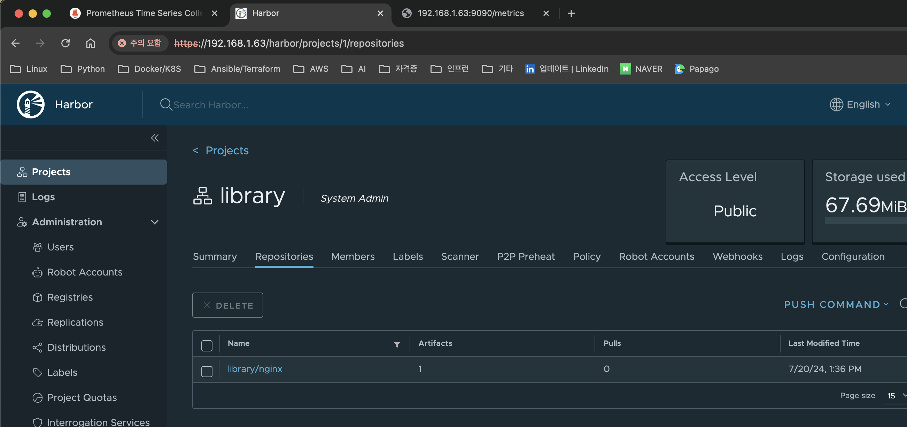Click the Storage used progress bar
This screenshot has height=427, width=907.
coord(866,221)
